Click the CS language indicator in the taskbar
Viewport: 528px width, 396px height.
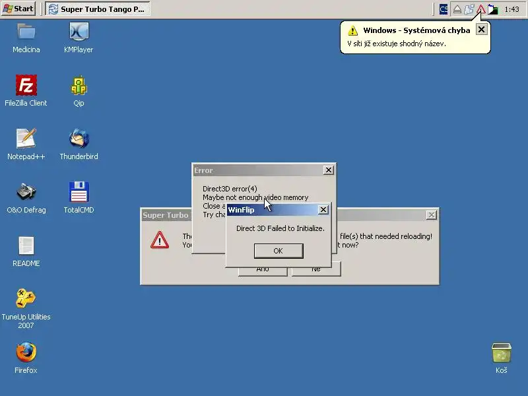click(x=444, y=9)
